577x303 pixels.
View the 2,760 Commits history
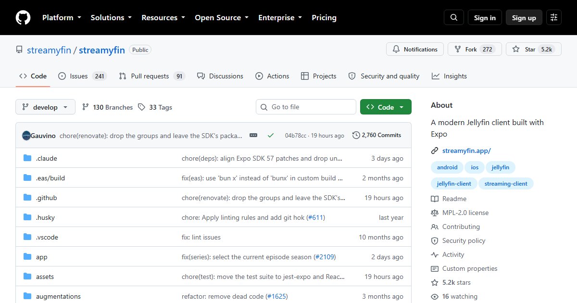click(x=377, y=135)
